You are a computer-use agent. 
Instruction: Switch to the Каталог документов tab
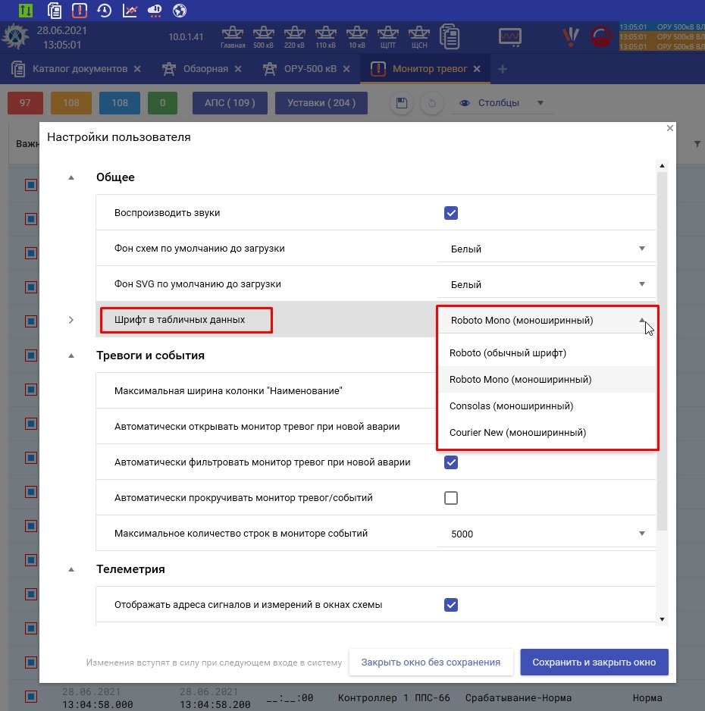[x=80, y=69]
